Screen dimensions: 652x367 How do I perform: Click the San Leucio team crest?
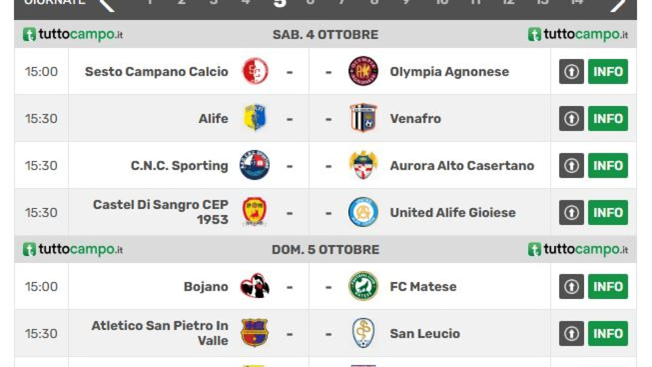tap(363, 333)
